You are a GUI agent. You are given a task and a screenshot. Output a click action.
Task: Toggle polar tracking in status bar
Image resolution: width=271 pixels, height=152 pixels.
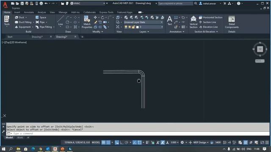click(127, 142)
